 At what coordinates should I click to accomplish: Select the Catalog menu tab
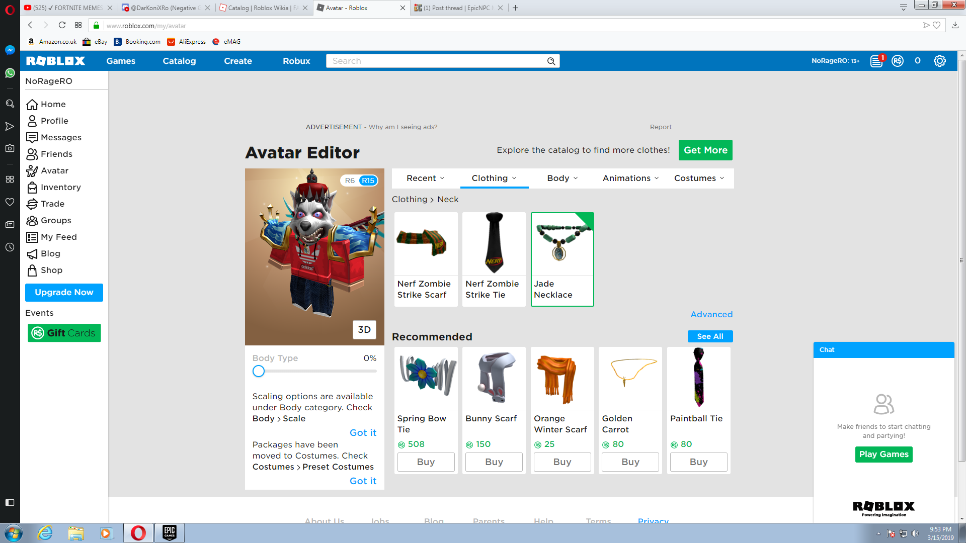coord(180,60)
